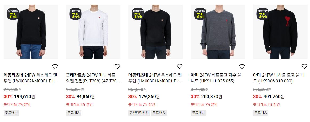This screenshot has height=122, width=310.
Task: Like the 179,260원 Maison Kitsune sweatshirt
Action: tap(179, 66)
